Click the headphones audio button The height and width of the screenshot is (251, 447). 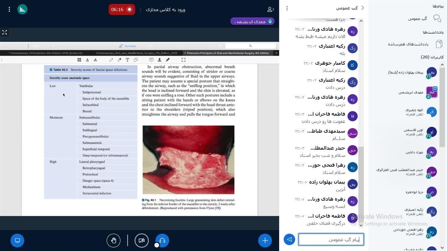tap(162, 241)
